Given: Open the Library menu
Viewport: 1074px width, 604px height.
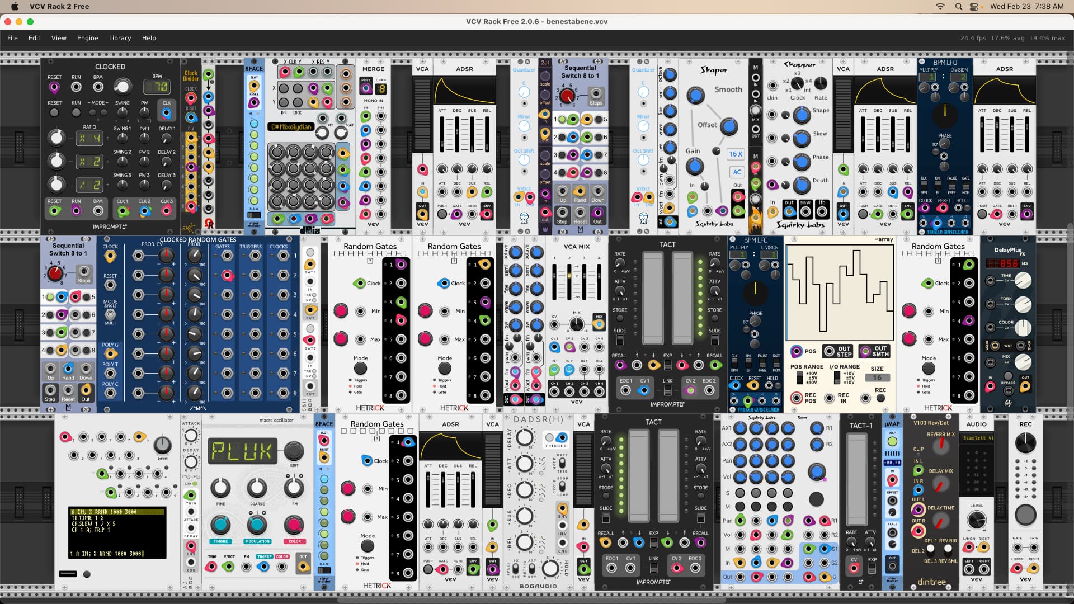Looking at the screenshot, I should 120,38.
